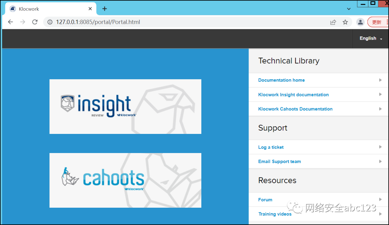Open the Insight Review product banner

click(x=125, y=107)
